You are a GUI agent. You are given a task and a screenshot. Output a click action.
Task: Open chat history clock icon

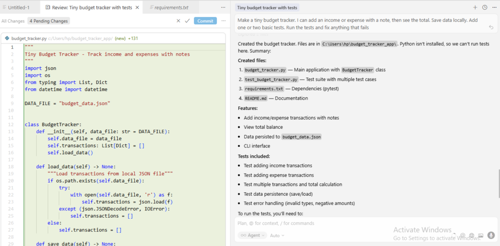[x=484, y=8]
